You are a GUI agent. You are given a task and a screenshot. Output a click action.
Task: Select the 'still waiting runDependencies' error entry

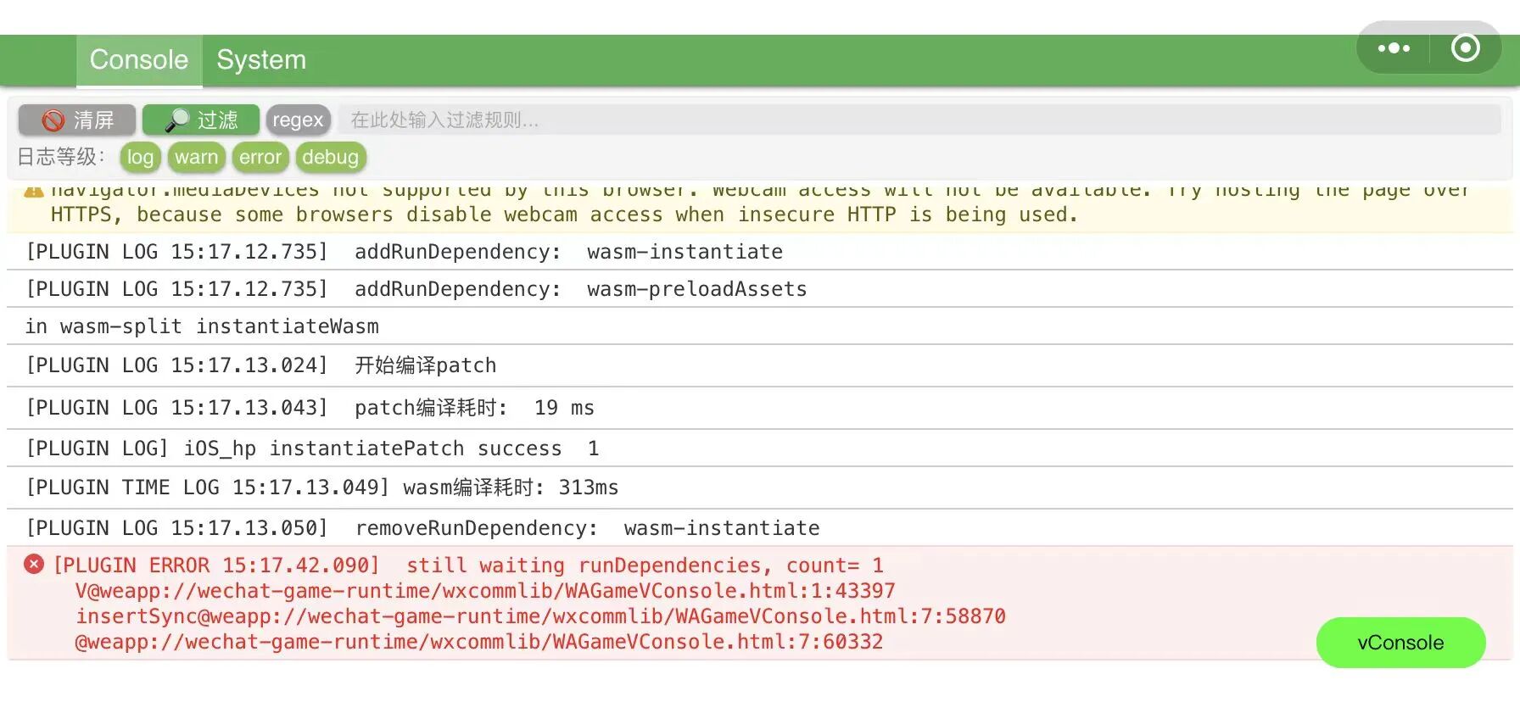645,565
